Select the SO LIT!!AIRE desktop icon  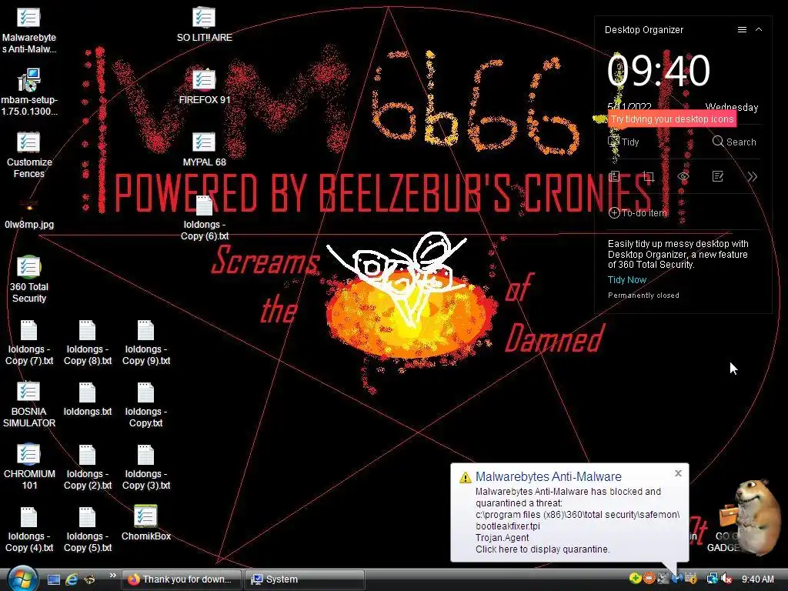click(204, 24)
